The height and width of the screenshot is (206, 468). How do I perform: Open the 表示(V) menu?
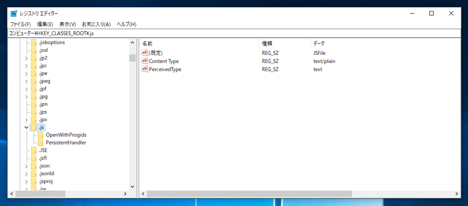(67, 24)
